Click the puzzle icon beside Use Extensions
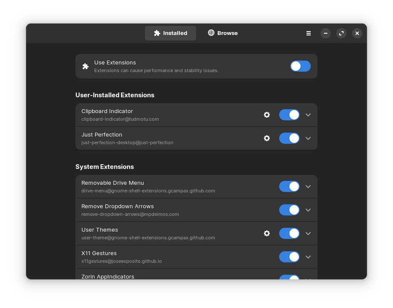The image size is (393, 308). pos(86,66)
